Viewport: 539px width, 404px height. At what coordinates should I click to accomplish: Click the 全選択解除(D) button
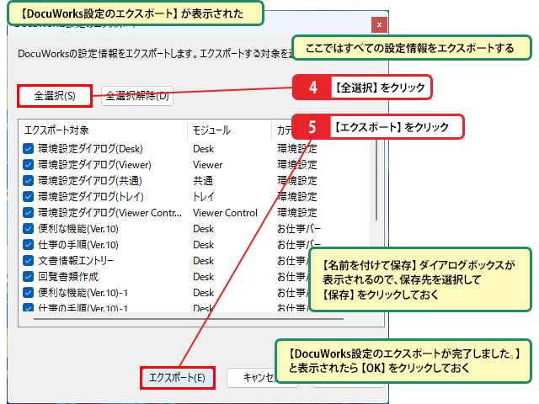click(137, 96)
